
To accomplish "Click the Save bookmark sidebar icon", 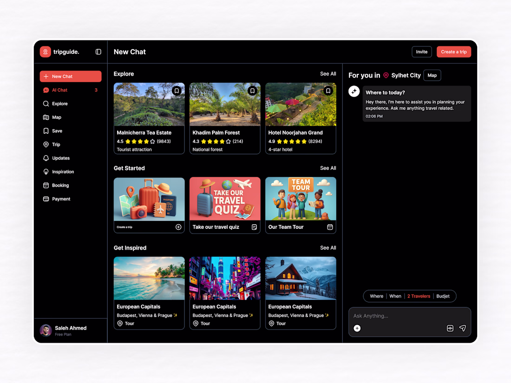I will point(46,131).
